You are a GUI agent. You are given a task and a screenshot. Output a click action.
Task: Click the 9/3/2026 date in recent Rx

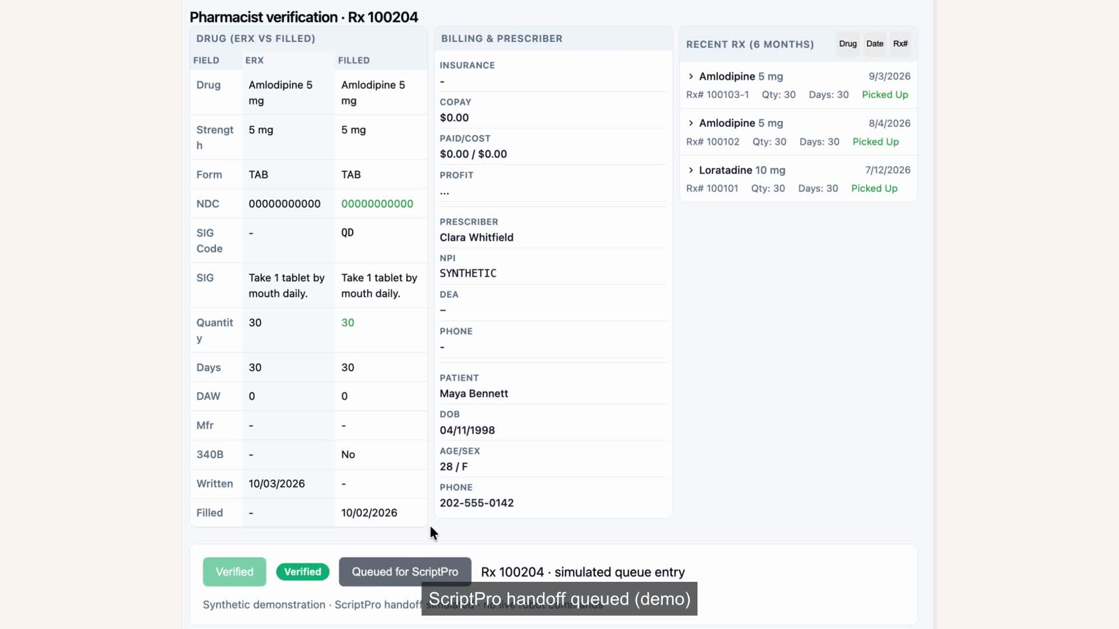[889, 76]
